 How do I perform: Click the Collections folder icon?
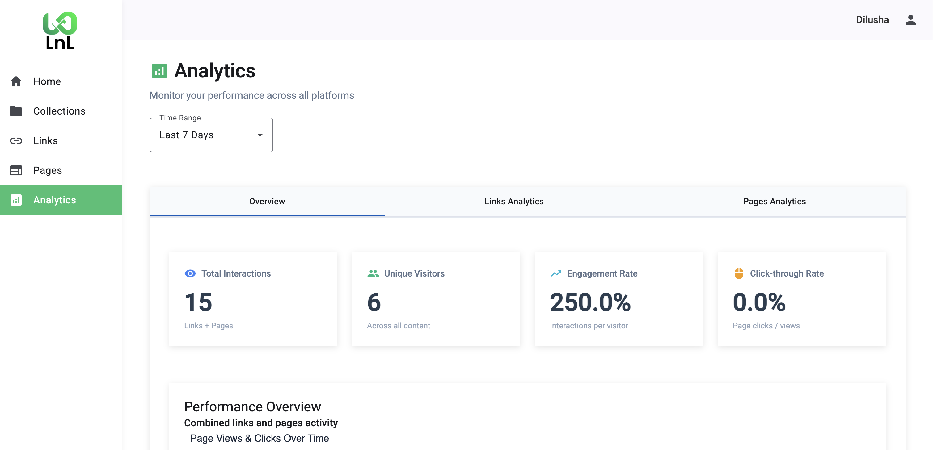[x=16, y=111]
